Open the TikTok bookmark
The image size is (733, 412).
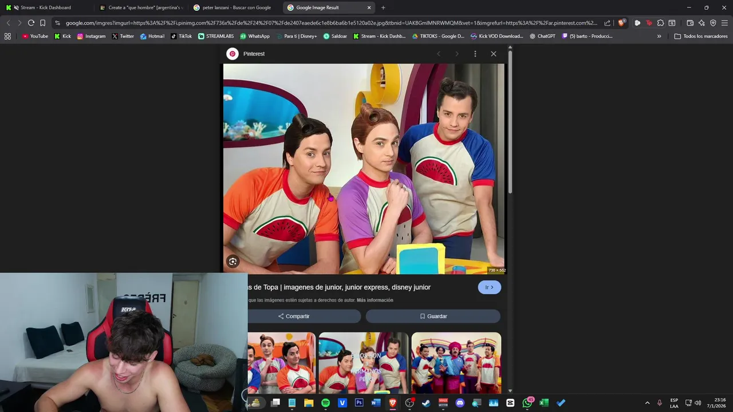point(181,36)
